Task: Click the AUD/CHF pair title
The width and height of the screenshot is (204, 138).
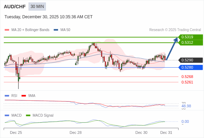Action: click(x=15, y=7)
